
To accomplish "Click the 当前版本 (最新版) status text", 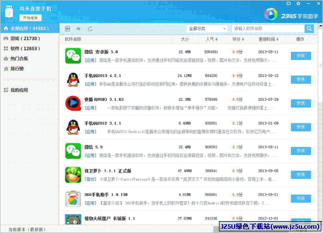I will coord(27,229).
